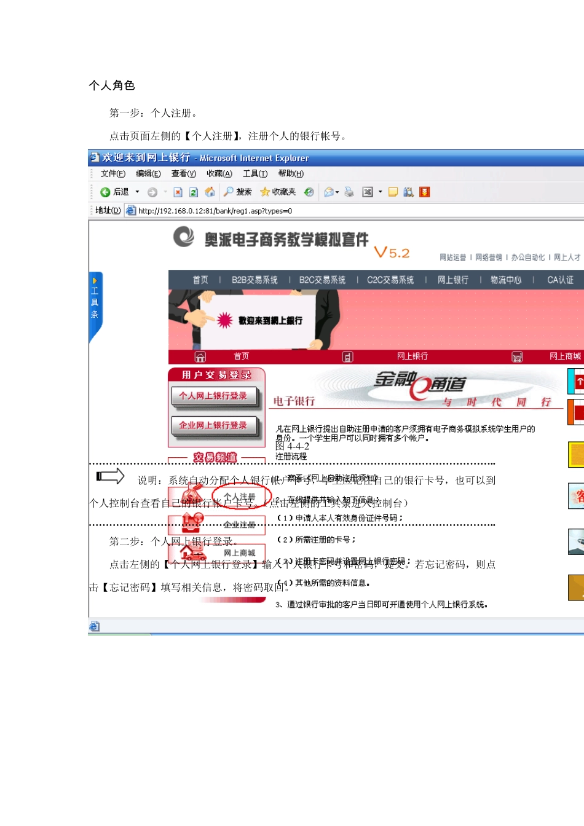Click the circled 个人注册 link
This screenshot has width=584, height=826.
[240, 497]
